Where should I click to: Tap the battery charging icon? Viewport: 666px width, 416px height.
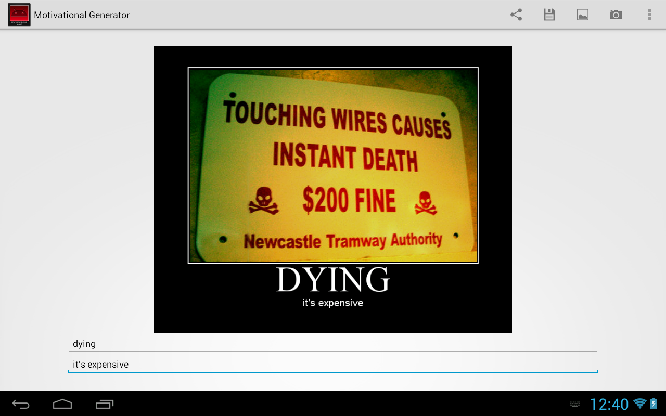pyautogui.click(x=654, y=404)
